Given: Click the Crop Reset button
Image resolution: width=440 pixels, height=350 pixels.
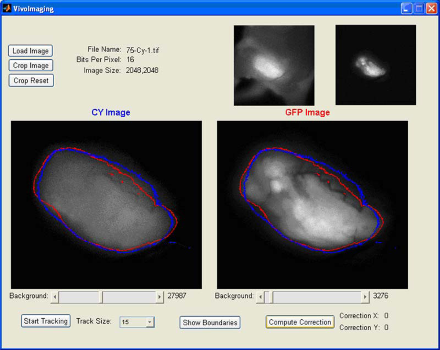Looking at the screenshot, I should tap(31, 80).
